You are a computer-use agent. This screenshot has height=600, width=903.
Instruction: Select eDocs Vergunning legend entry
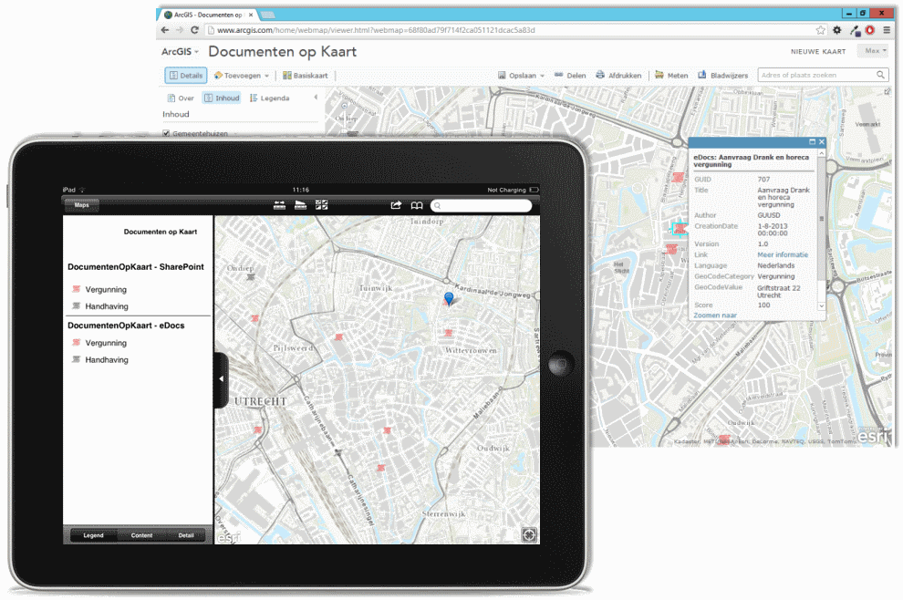click(x=99, y=343)
